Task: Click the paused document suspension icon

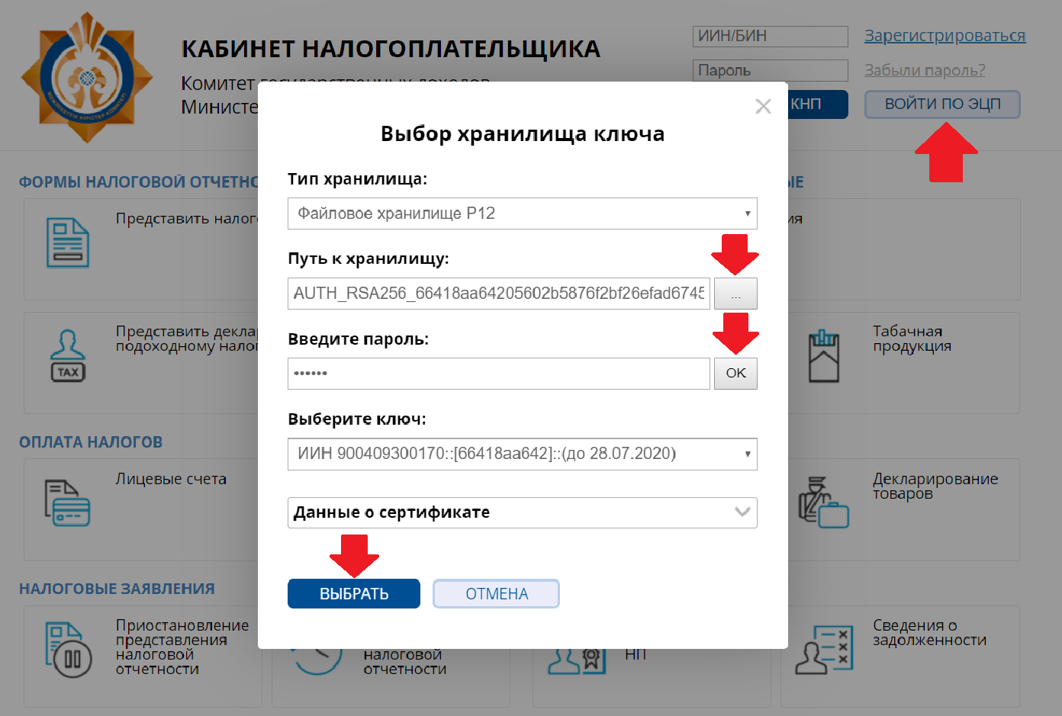Action: [68, 650]
